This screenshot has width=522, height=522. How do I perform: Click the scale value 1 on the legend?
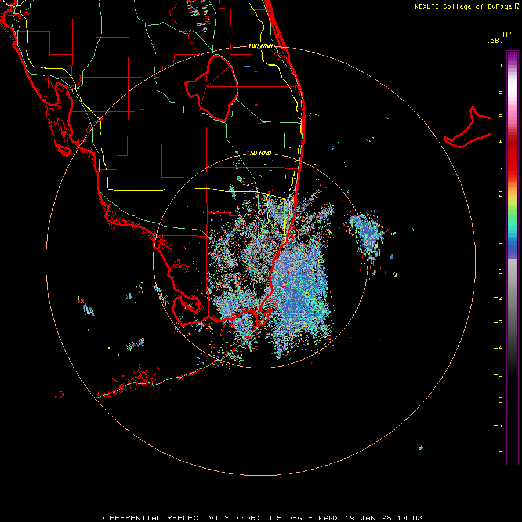point(501,220)
